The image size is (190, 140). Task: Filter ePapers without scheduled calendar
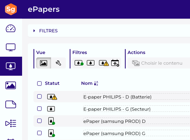pos(115,63)
